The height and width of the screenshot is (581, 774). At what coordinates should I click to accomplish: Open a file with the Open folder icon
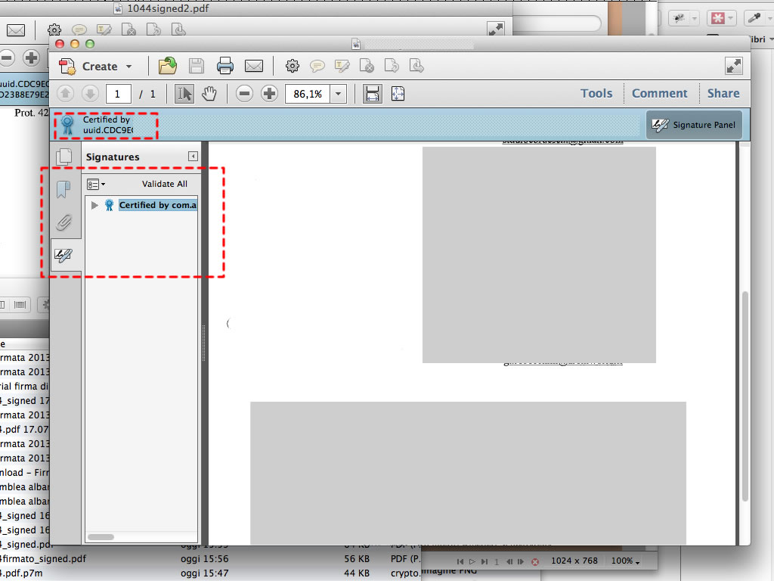(x=167, y=67)
